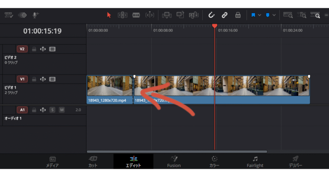329x177 pixels.
Task: Open the marker color dropdown arrow
Action: pos(274,15)
